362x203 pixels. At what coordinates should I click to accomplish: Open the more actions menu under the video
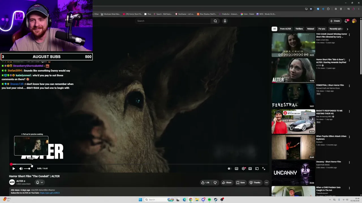click(x=266, y=183)
